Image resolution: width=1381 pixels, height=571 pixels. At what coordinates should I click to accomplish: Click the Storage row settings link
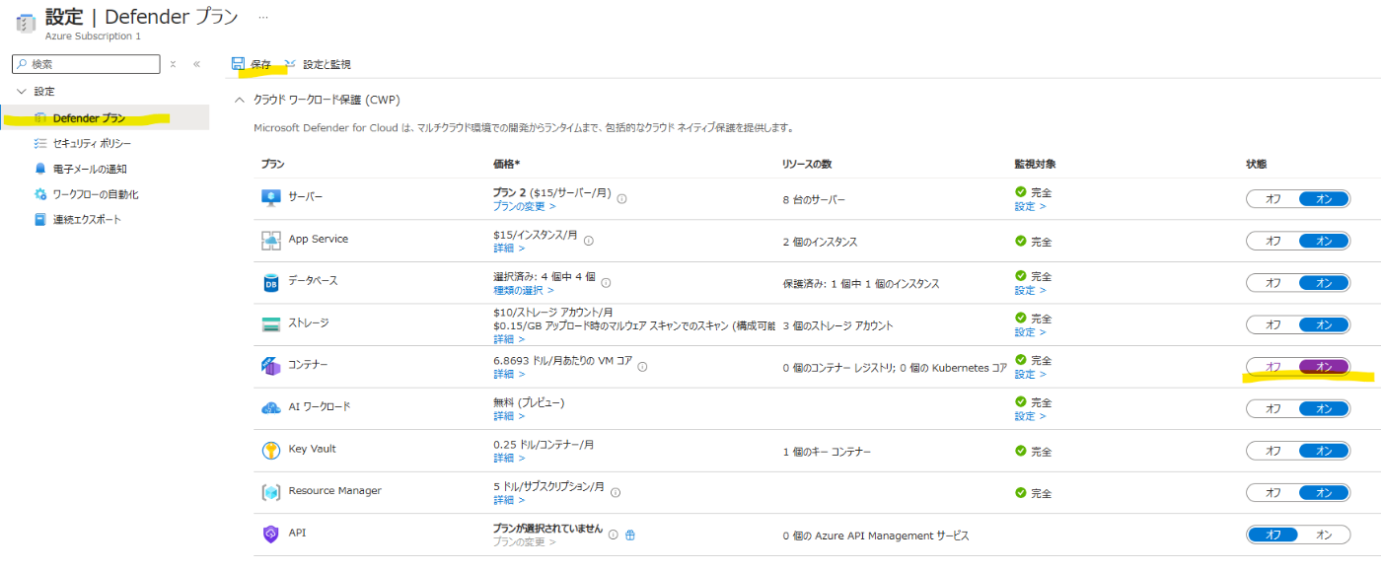pos(1030,332)
